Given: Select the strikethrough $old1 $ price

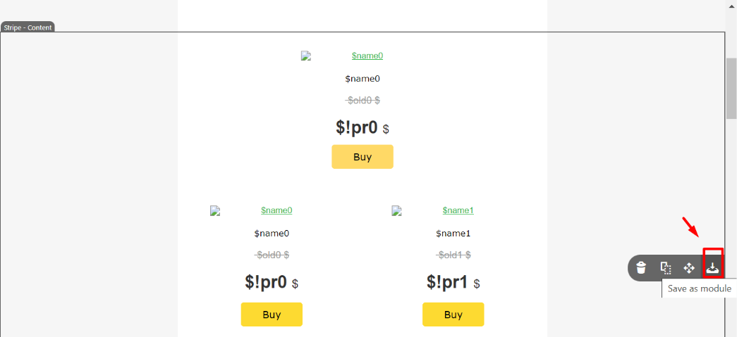Looking at the screenshot, I should click(x=453, y=255).
